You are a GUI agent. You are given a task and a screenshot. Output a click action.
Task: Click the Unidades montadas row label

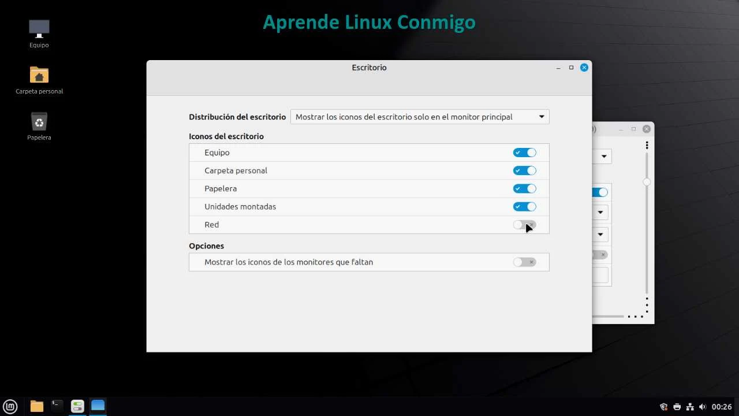point(240,206)
